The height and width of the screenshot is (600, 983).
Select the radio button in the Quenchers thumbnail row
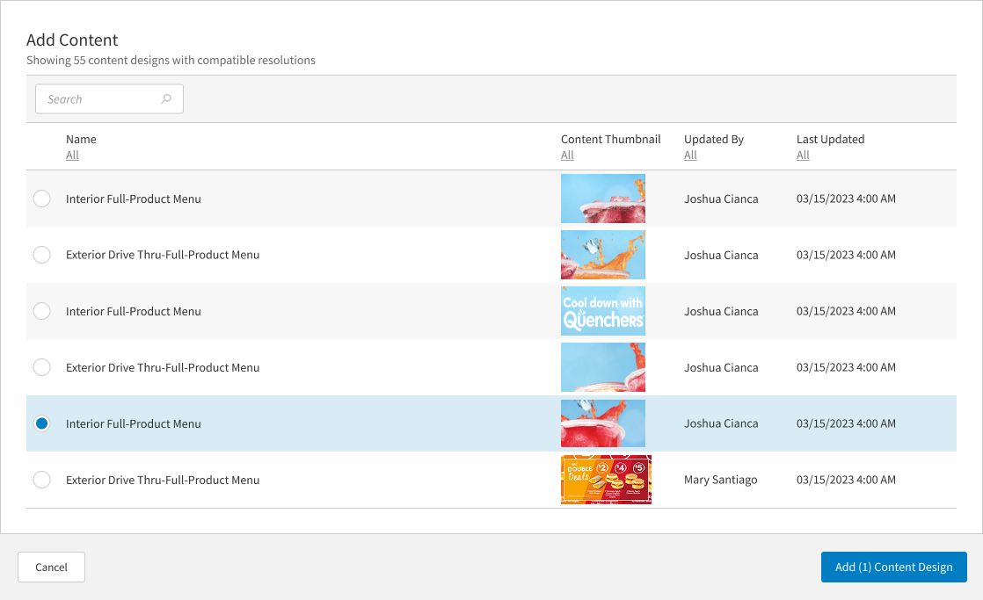[x=42, y=311]
